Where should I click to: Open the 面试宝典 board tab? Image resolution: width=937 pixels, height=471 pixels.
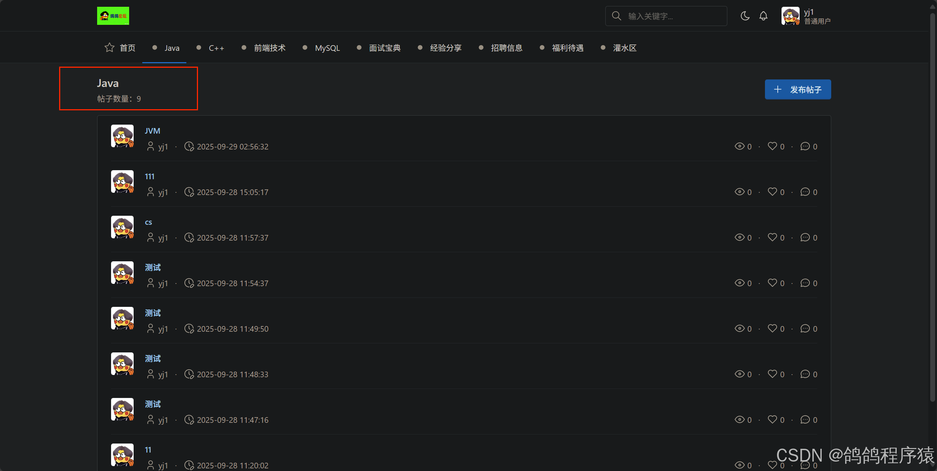[384, 48]
